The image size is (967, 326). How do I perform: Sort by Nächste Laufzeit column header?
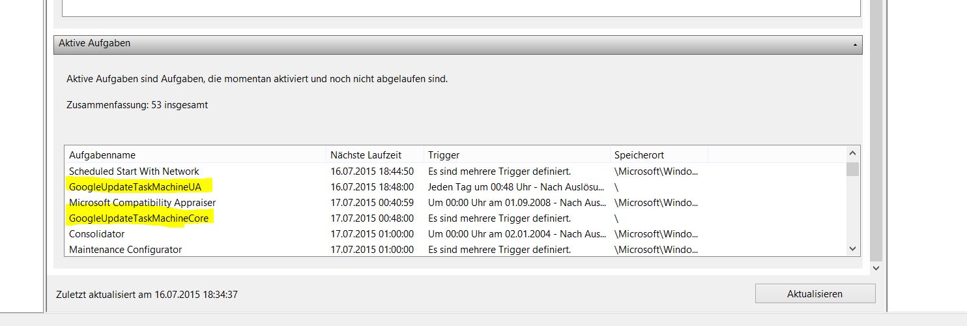tap(374, 155)
